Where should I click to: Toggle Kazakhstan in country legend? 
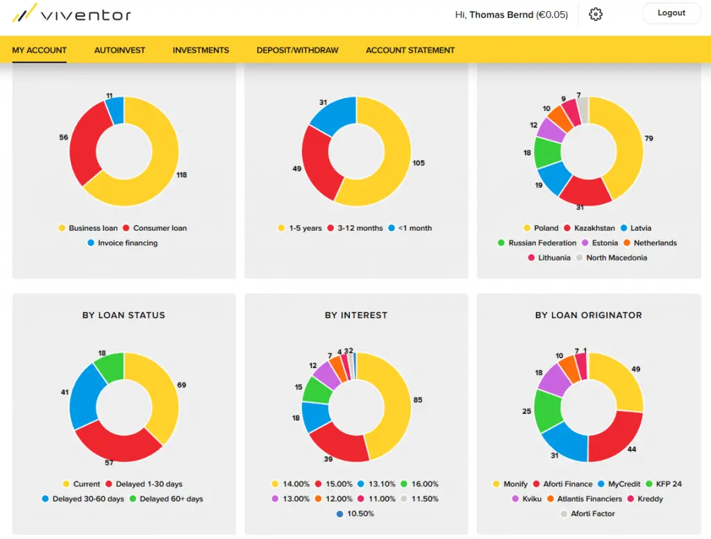click(x=589, y=229)
